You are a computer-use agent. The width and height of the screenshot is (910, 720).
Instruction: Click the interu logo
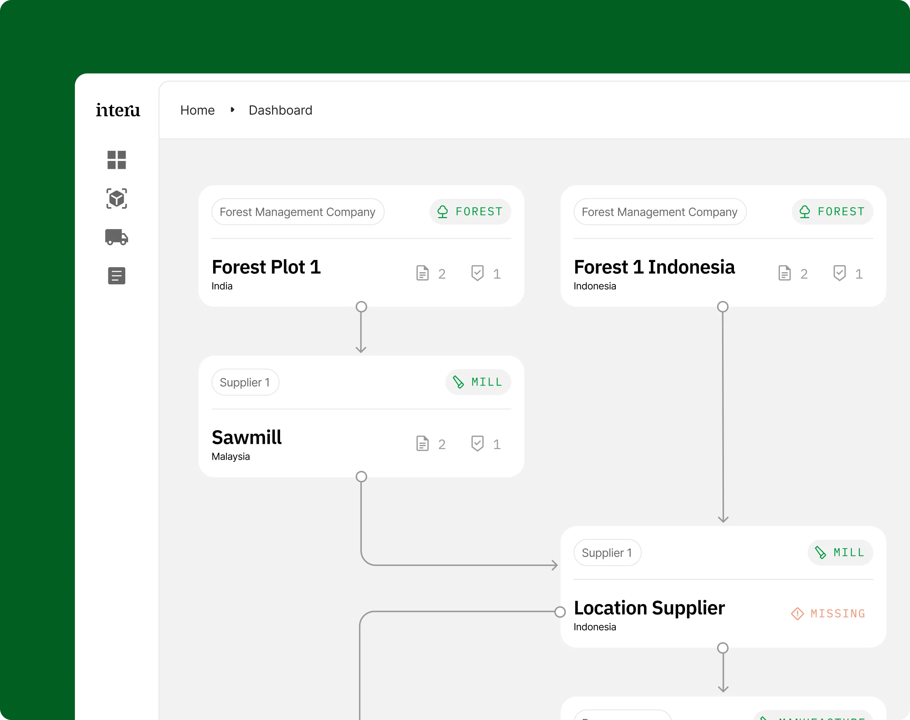(118, 110)
